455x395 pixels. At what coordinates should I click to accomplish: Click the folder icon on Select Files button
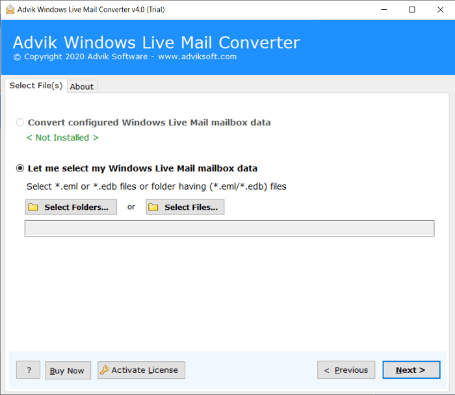(153, 207)
